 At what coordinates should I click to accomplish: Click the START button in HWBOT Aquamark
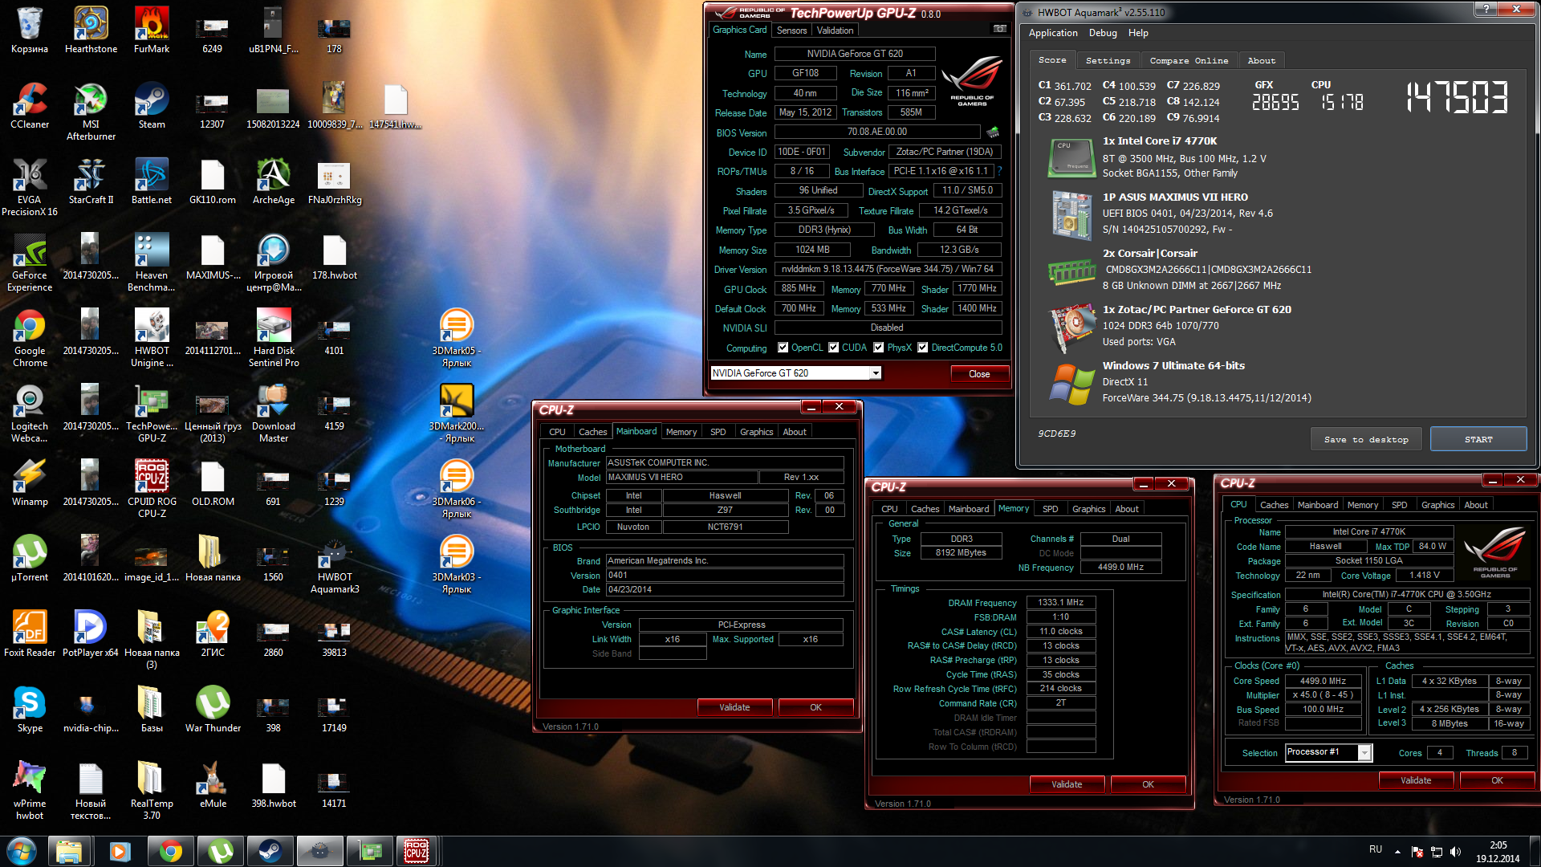tap(1478, 439)
